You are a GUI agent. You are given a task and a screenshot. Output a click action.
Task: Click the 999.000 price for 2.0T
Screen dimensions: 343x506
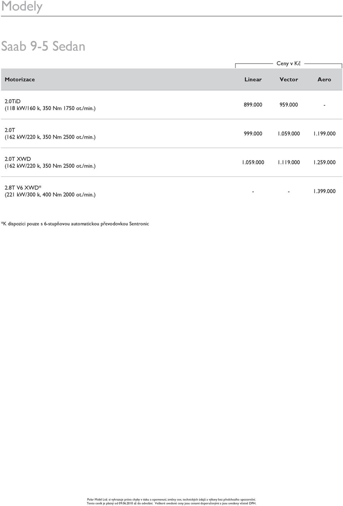tap(253, 134)
